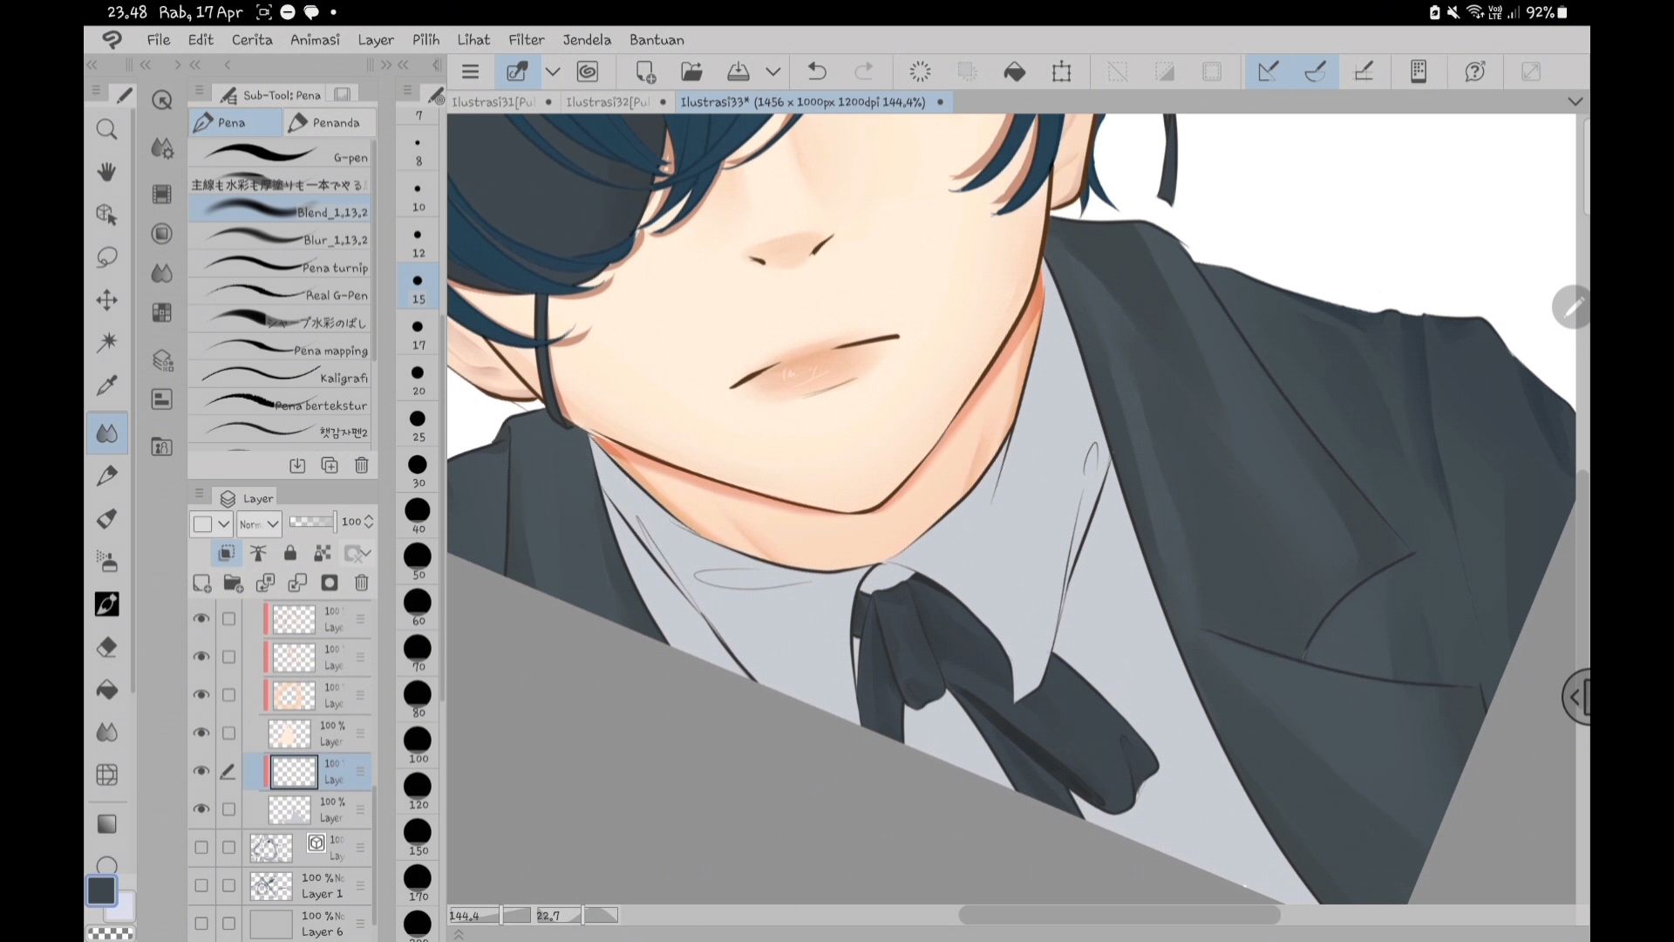
Task: Open the Sub-Tool panel menu icon
Action: tap(199, 91)
